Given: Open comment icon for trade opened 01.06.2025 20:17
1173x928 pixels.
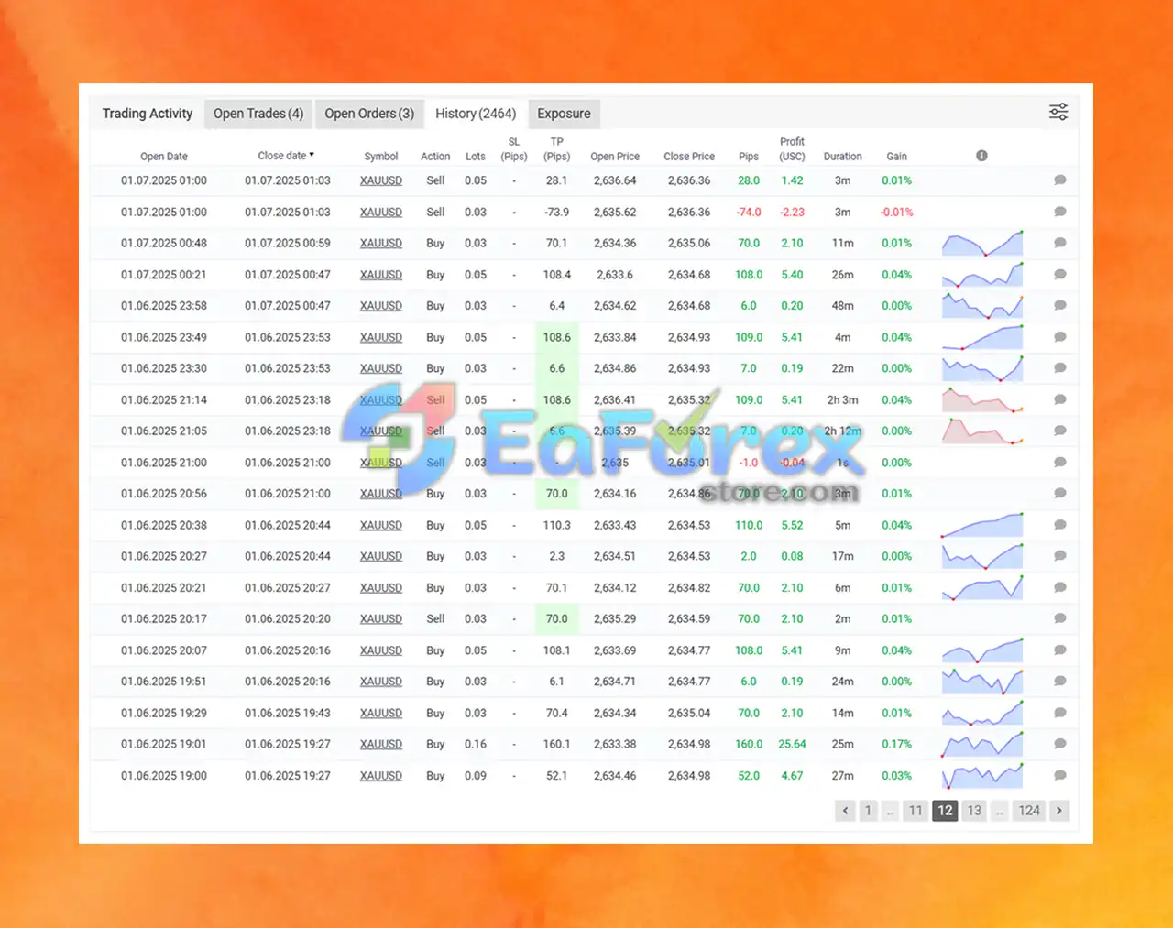Looking at the screenshot, I should click(x=1059, y=618).
